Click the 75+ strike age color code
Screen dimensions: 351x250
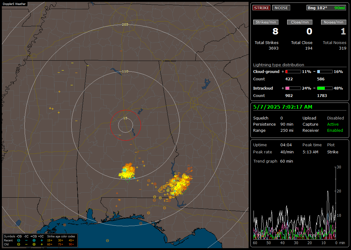coord(60,244)
